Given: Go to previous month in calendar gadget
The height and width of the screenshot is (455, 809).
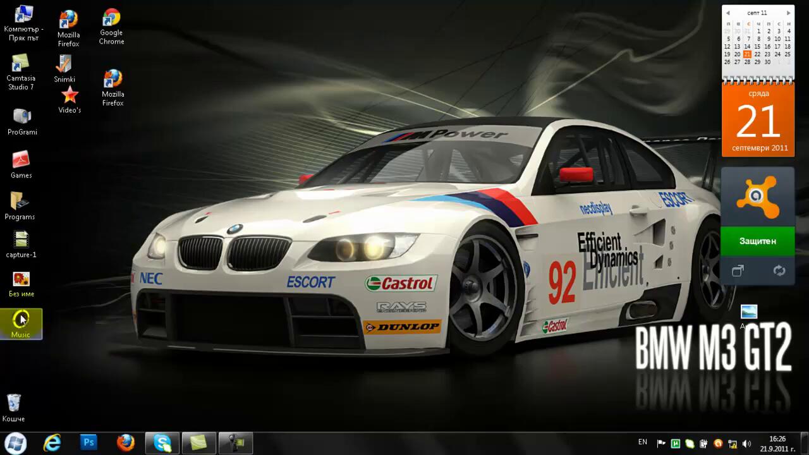Looking at the screenshot, I should (728, 13).
